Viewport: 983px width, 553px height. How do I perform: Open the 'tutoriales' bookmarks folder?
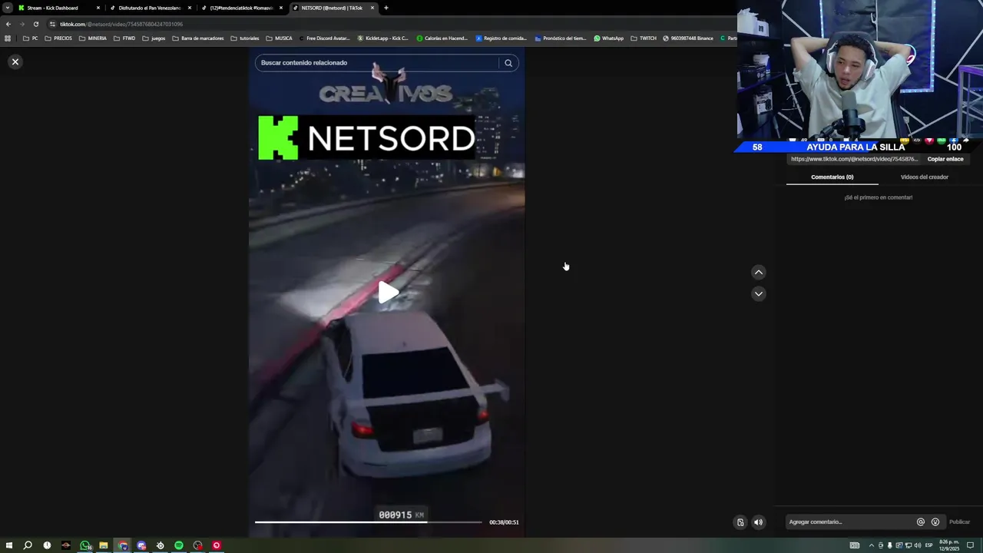coord(245,38)
